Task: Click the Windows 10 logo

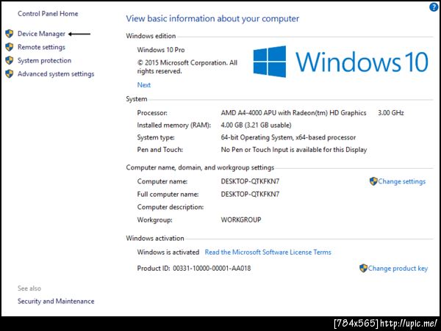Action: click(340, 62)
